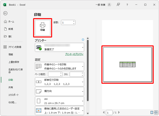Click the ready printer status icon

tap(39, 48)
